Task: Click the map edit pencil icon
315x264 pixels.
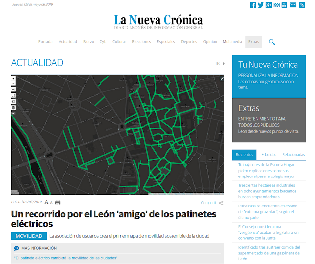Action: point(222,79)
